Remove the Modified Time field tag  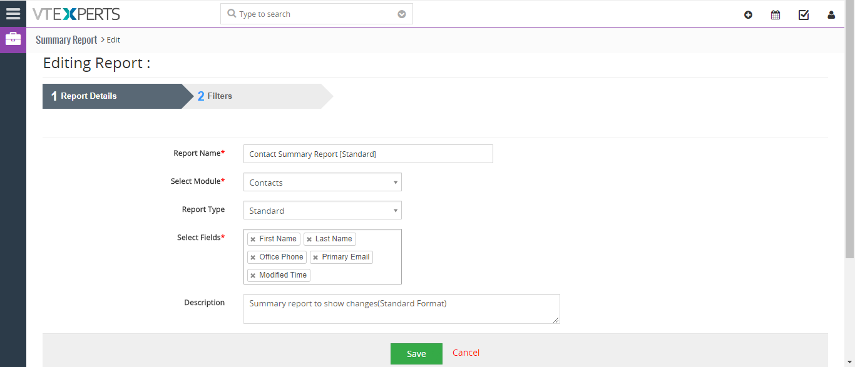253,276
